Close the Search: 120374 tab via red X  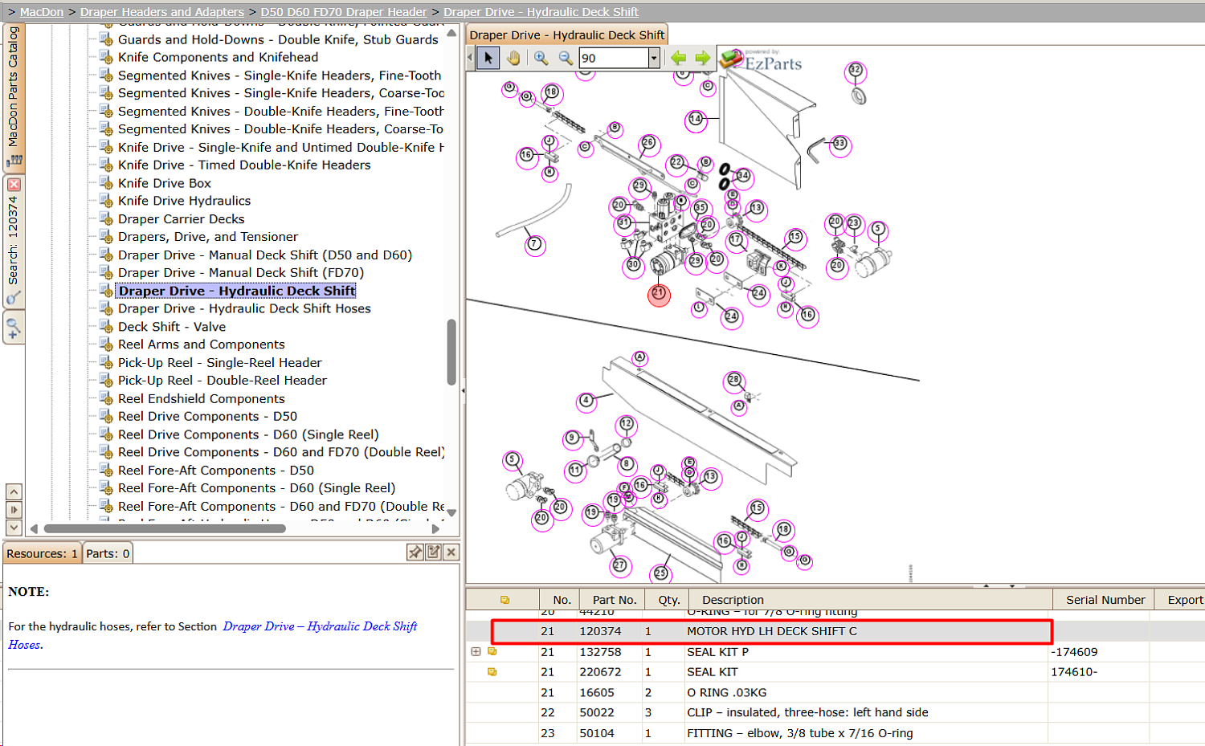pos(14,185)
